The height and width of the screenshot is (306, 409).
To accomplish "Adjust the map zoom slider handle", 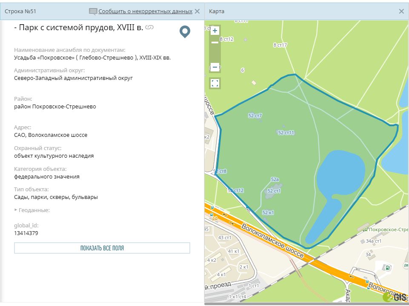I will pyautogui.click(x=215, y=42).
